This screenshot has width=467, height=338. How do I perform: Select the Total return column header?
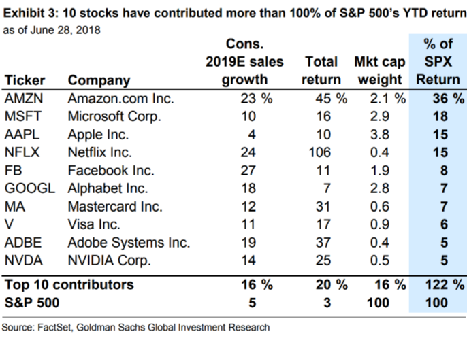click(x=321, y=71)
